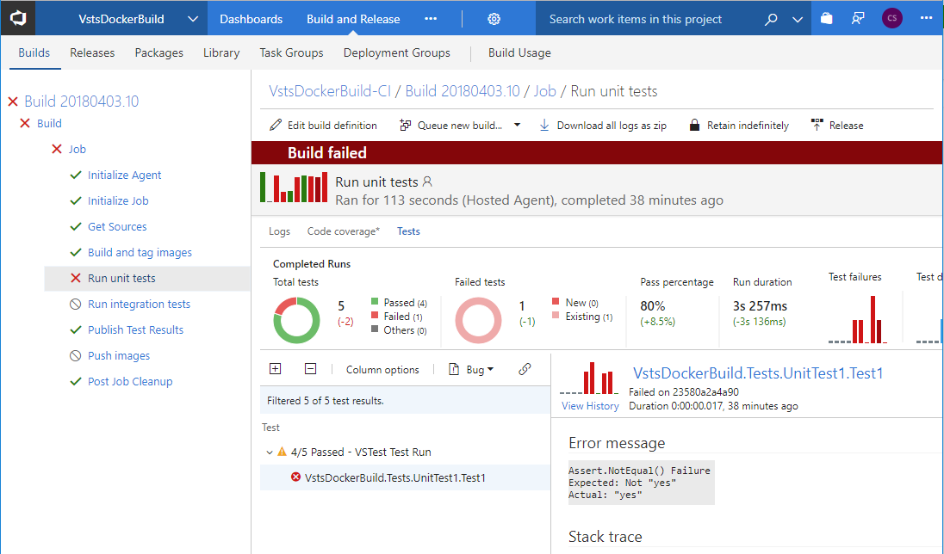The width and height of the screenshot is (944, 554).
Task: Select VstsDockerBuild.Tests.UnitTest1.Test1 failed result row
Action: 405,477
